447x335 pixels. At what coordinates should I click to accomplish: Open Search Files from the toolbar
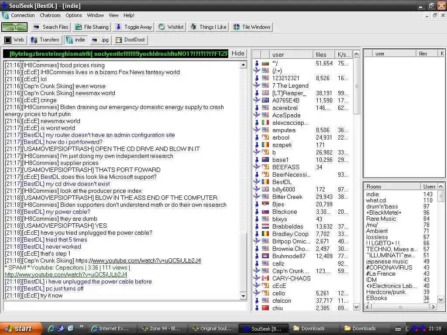[51, 27]
